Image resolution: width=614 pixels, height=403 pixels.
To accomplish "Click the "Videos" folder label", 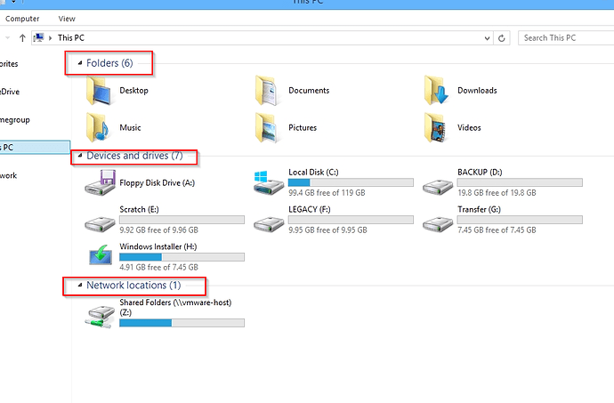I will click(469, 128).
